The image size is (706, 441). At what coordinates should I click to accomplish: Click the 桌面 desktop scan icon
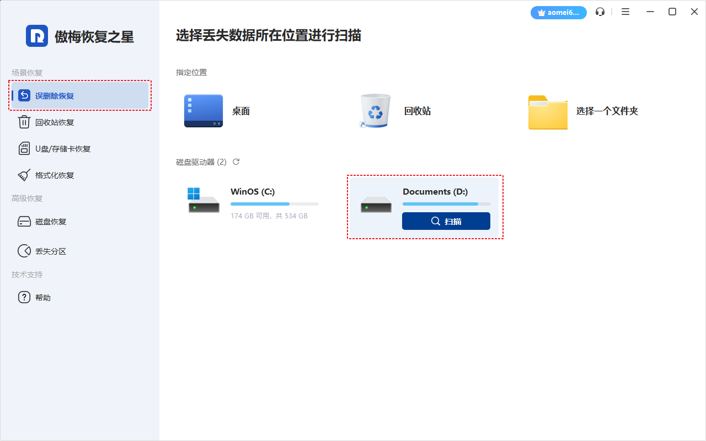click(203, 110)
